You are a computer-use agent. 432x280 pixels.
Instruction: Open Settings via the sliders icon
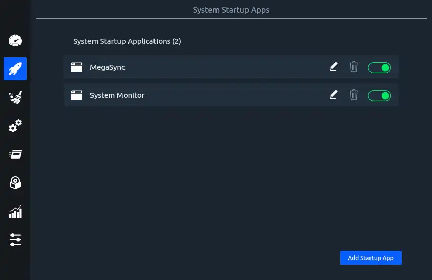pyautogui.click(x=15, y=240)
